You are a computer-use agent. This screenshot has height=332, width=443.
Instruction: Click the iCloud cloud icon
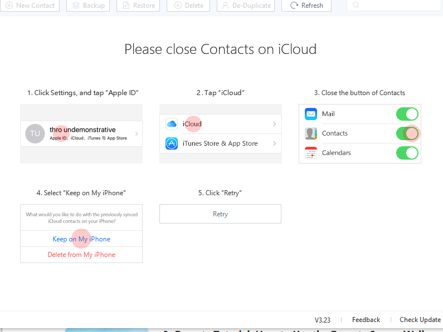pyautogui.click(x=172, y=124)
